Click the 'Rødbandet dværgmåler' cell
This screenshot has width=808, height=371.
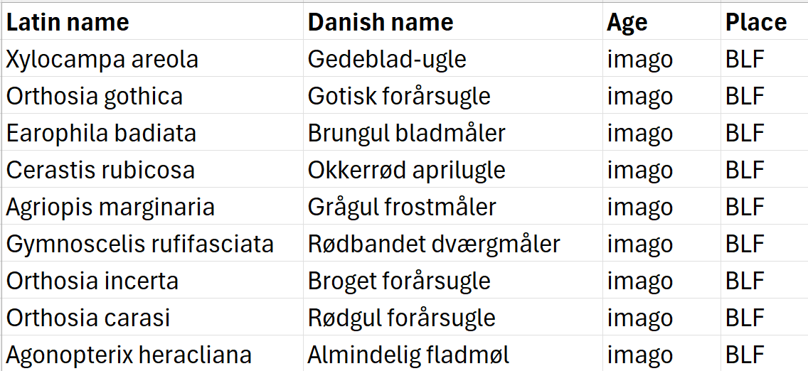tap(434, 244)
